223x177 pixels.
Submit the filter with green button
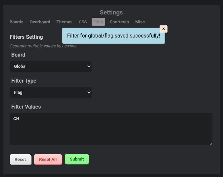pyautogui.click(x=77, y=159)
